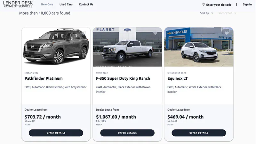Image resolution: width=256 pixels, height=144 pixels.
Task: Click the location pin icon
Action: point(204,4)
